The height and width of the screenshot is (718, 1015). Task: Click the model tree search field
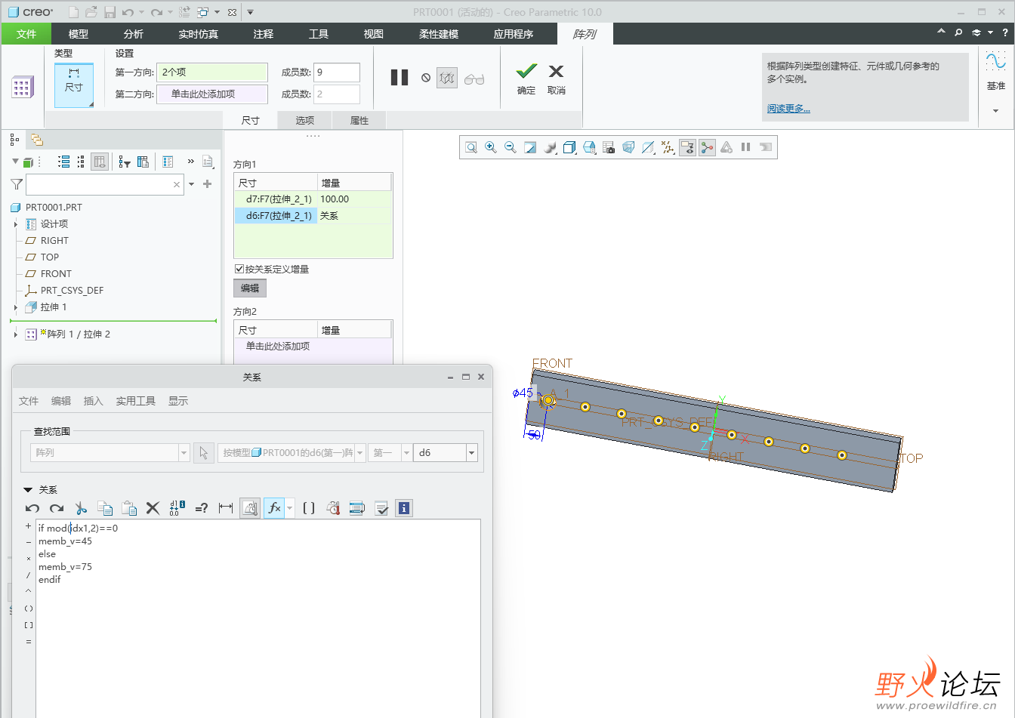(x=105, y=184)
